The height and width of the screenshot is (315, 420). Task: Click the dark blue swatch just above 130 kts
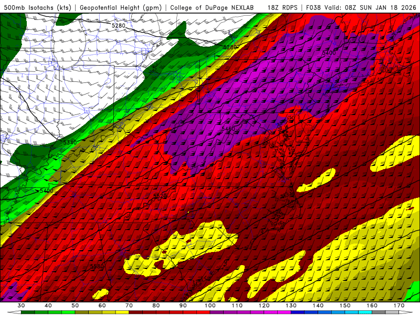[x=298, y=312]
